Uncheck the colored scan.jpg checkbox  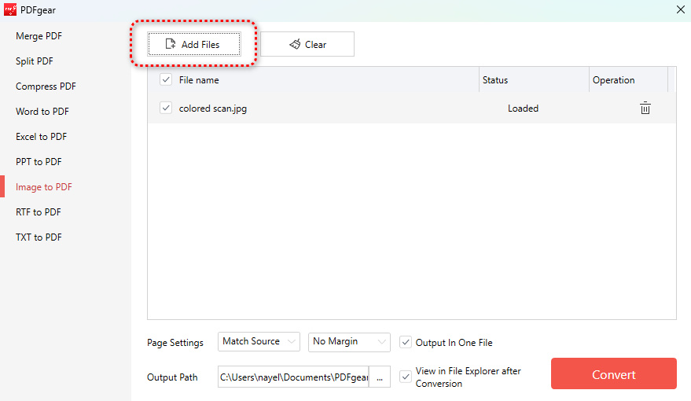(x=166, y=108)
